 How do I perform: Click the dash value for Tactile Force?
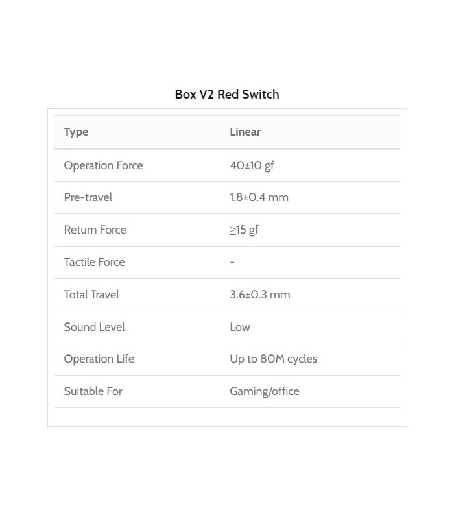point(232,262)
